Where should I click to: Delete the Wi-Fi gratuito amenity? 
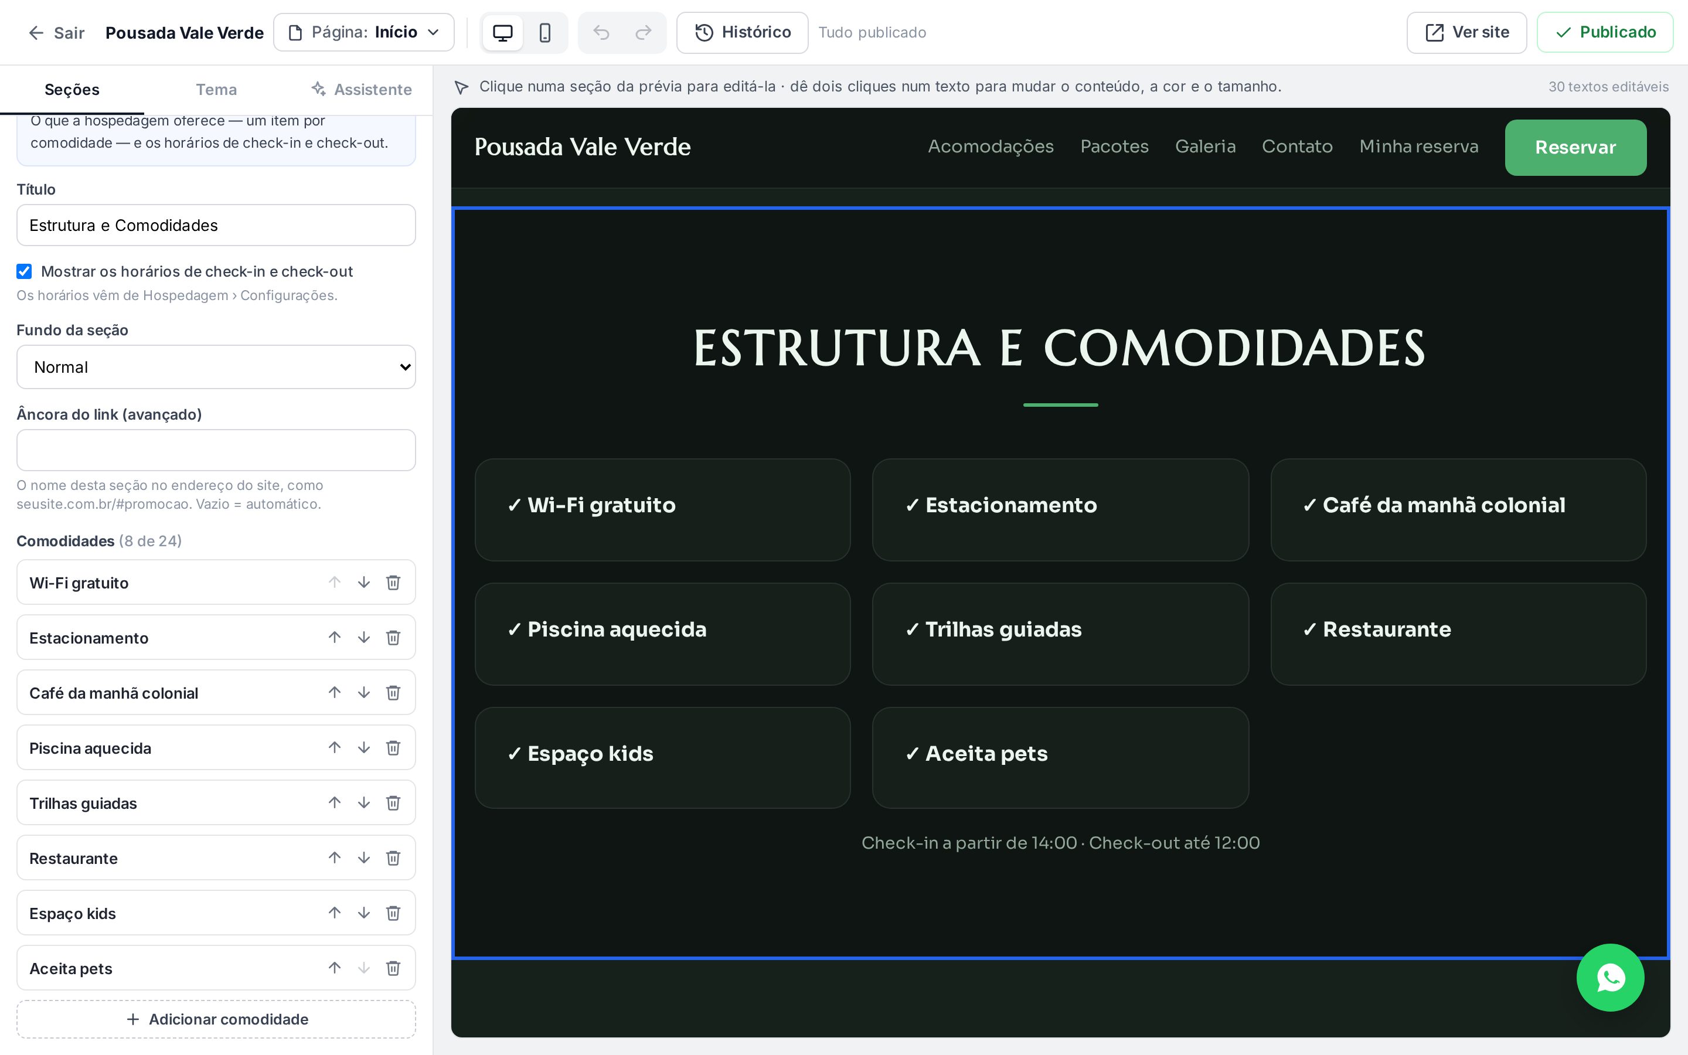[393, 582]
